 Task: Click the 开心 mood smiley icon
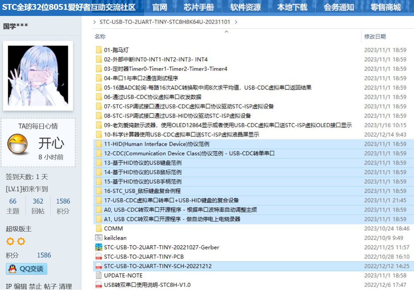pos(17,144)
